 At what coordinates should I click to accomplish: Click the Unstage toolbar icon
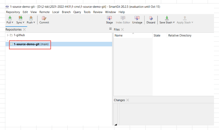pyautogui.click(x=137, y=18)
